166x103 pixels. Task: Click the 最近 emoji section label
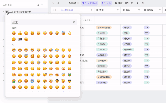(x=14, y=28)
